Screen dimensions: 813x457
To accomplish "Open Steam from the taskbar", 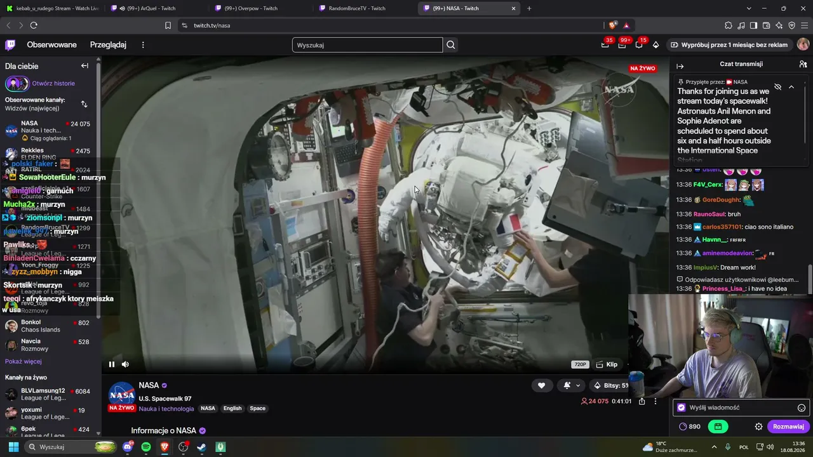I will [201, 447].
